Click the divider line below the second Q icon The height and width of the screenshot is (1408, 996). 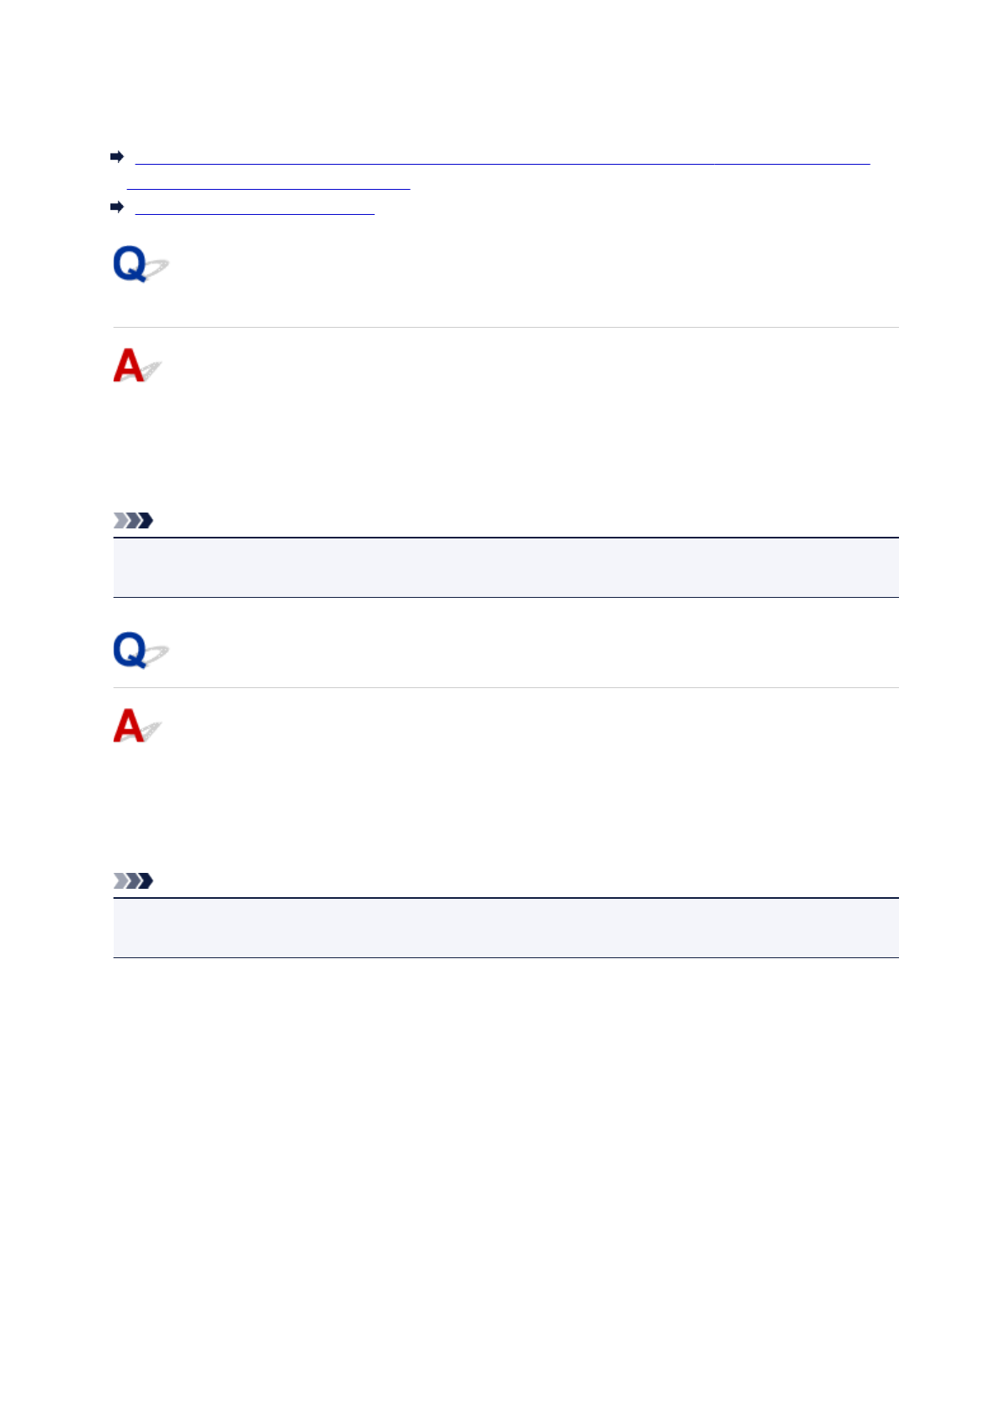pos(505,687)
